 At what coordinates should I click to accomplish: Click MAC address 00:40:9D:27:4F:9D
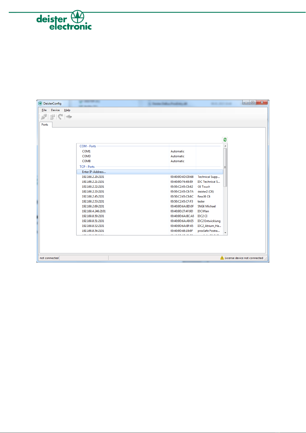(182, 211)
